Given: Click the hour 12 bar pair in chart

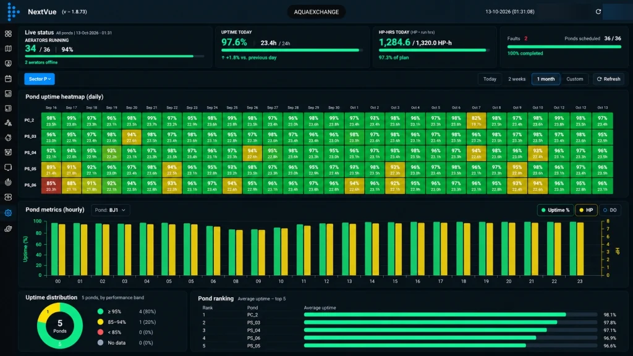Looking at the screenshot, I should tap(326, 248).
